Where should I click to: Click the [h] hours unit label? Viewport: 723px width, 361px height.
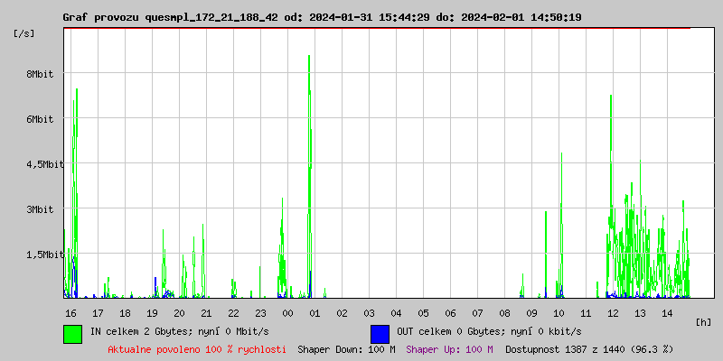coord(704,321)
